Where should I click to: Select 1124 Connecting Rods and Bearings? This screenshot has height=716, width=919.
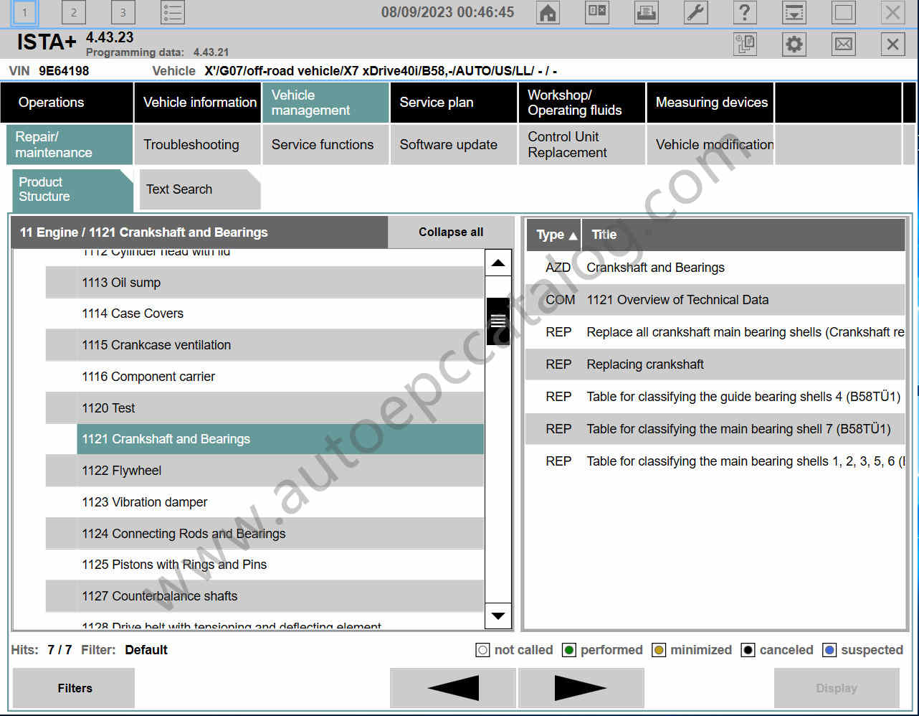pos(265,534)
